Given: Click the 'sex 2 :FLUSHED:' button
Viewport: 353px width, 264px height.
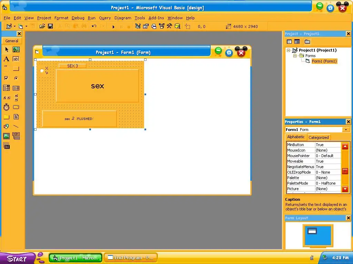Looking at the screenshot, I should point(79,119).
